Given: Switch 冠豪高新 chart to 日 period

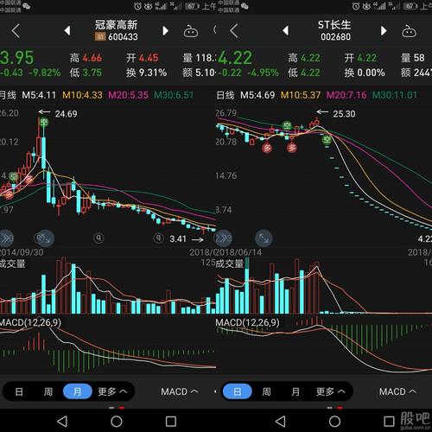Looking at the screenshot, I should [19, 391].
